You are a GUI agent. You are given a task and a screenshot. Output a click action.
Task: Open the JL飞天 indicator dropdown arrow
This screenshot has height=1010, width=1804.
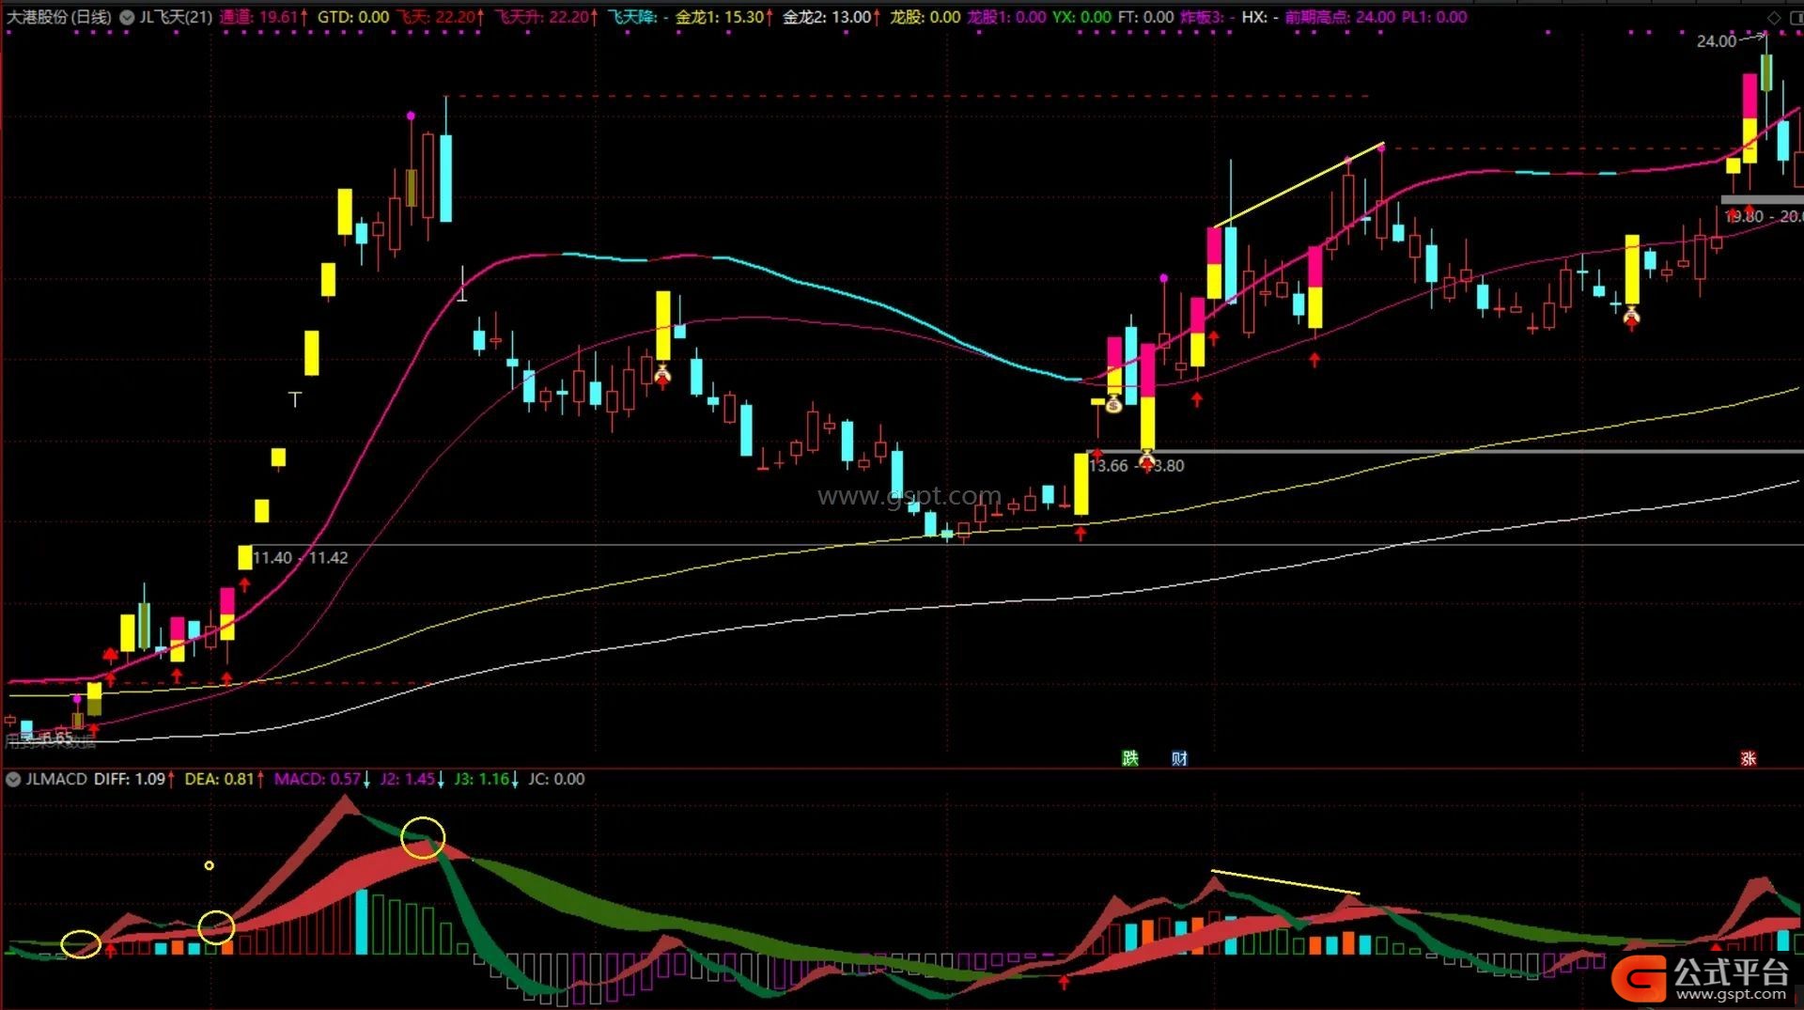tap(127, 17)
